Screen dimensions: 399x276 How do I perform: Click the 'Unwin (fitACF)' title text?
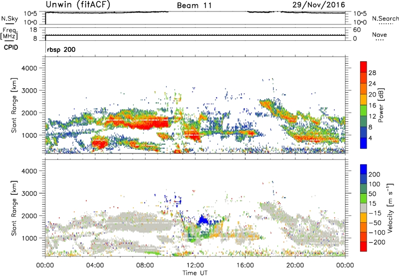click(x=78, y=4)
